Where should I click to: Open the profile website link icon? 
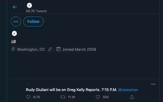(x=50, y=49)
